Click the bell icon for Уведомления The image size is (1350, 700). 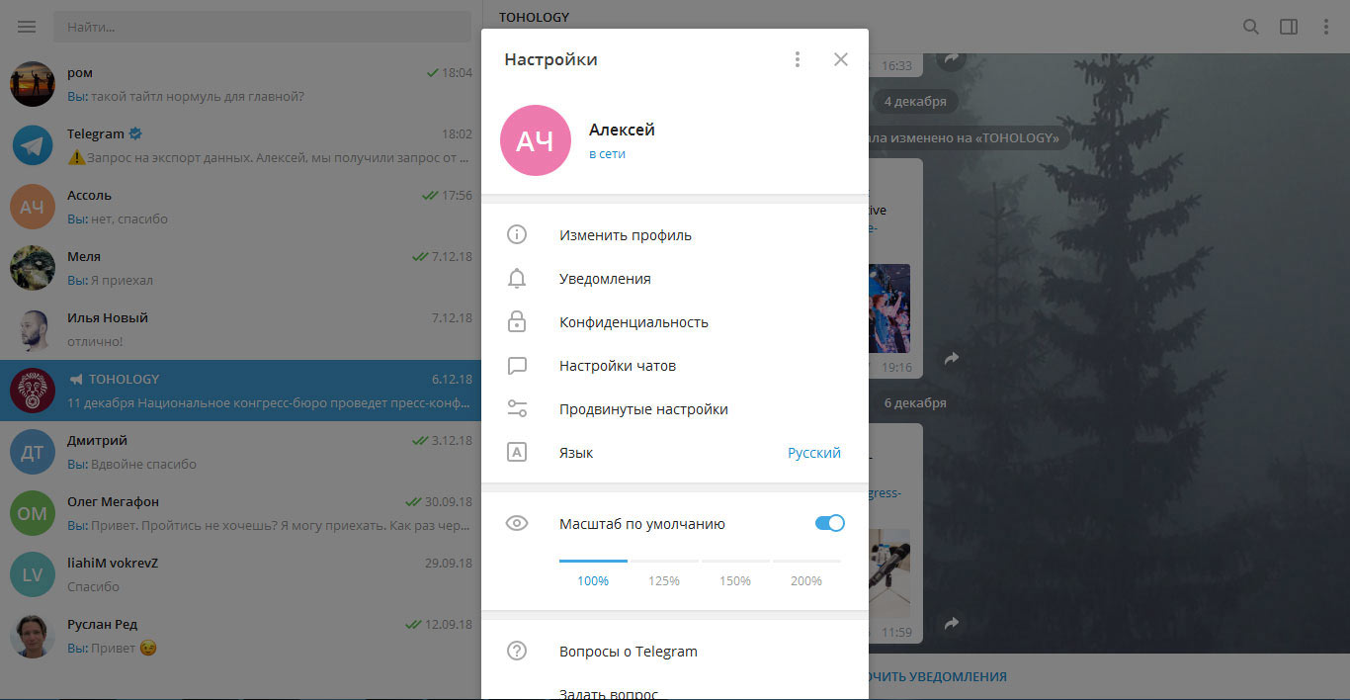pyautogui.click(x=517, y=279)
